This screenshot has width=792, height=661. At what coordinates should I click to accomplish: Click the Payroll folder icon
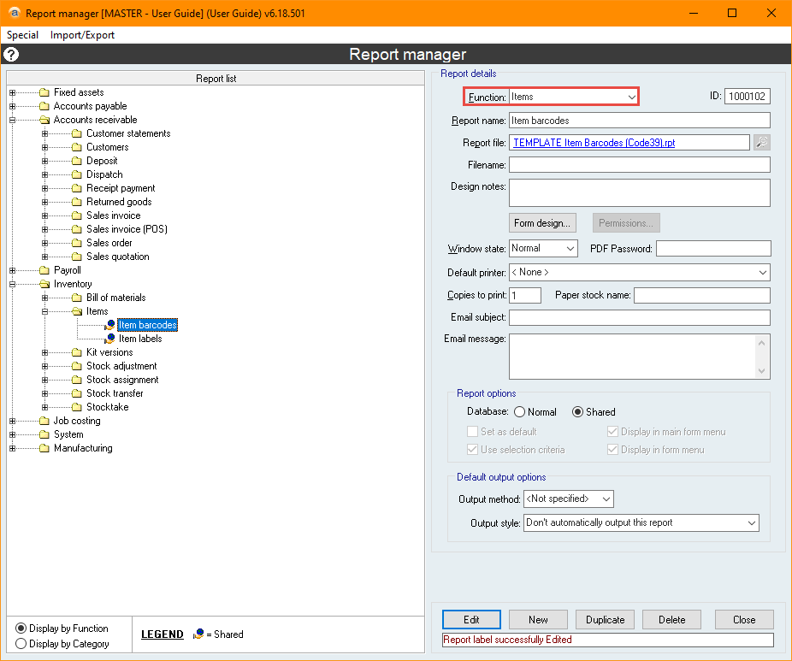coord(44,270)
